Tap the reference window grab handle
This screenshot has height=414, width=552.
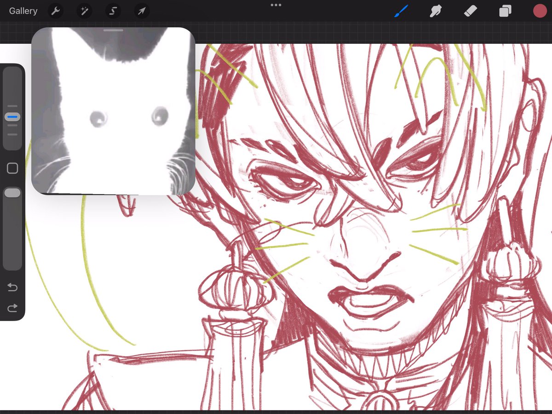113,31
